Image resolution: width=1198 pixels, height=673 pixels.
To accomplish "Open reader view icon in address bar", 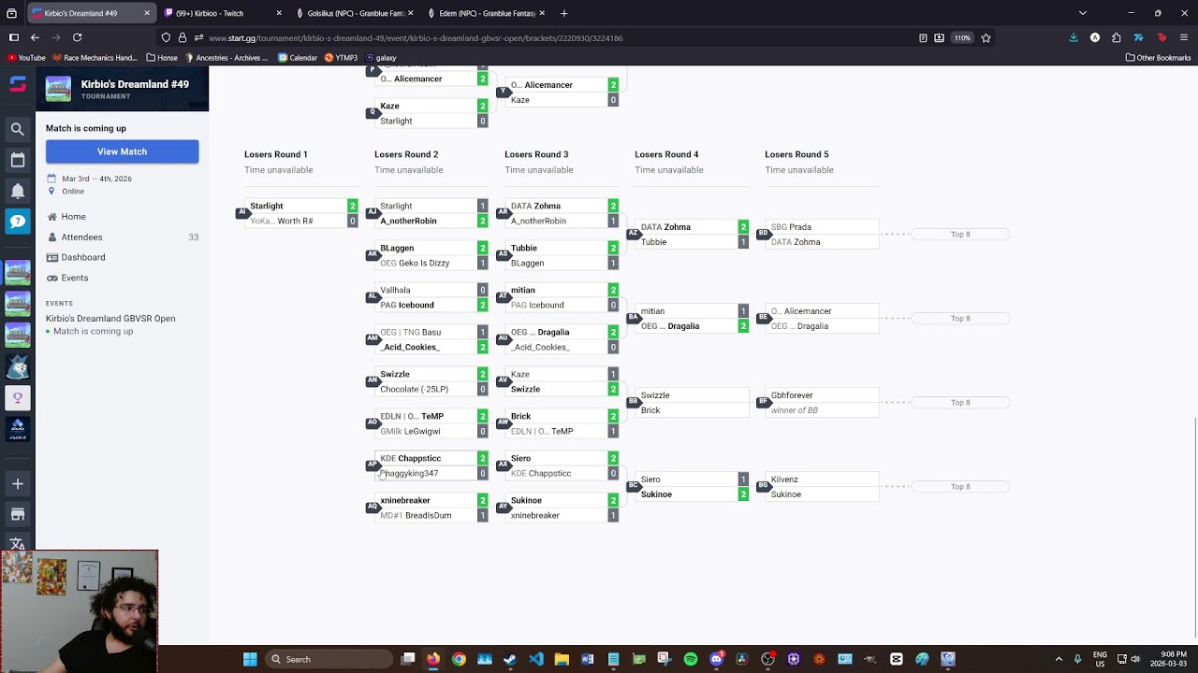I will click(x=923, y=37).
